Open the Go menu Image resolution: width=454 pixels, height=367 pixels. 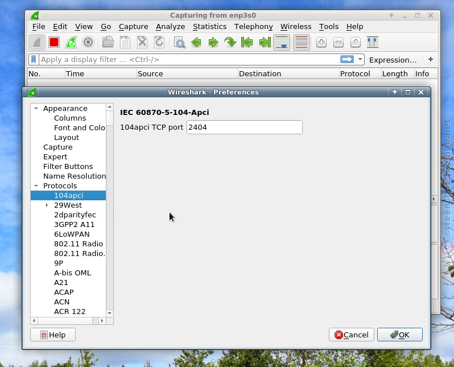pos(106,27)
